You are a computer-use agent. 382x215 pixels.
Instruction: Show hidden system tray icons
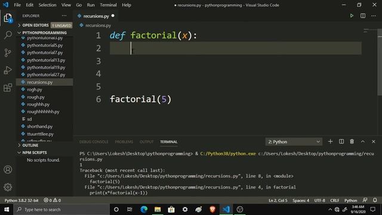pos(330,210)
